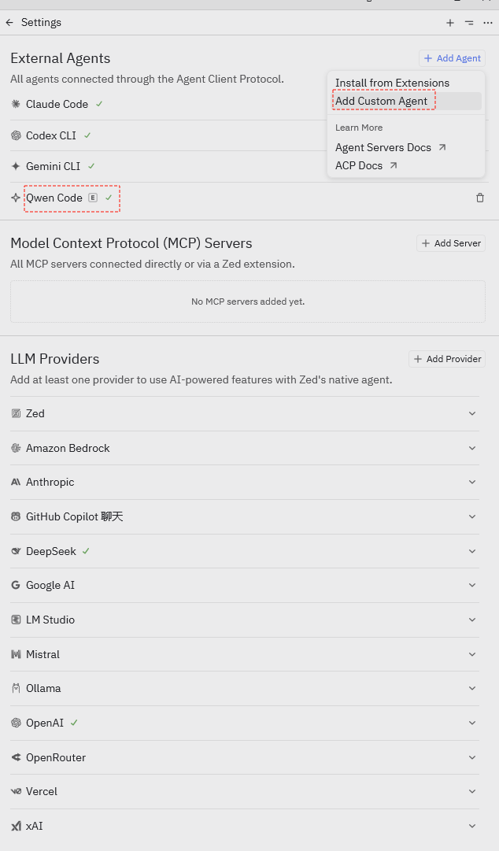Expand the Amazon Bedrock provider section
Image resolution: width=499 pixels, height=851 pixels.
[x=472, y=448]
